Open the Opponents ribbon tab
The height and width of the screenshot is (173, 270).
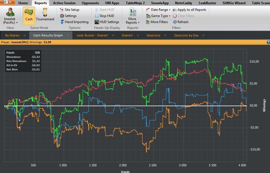(90, 3)
